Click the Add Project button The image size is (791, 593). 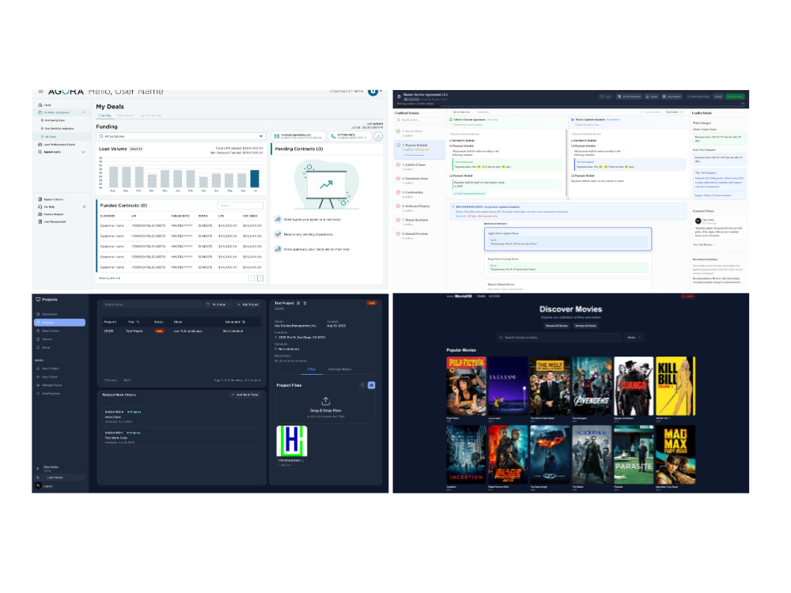(248, 304)
